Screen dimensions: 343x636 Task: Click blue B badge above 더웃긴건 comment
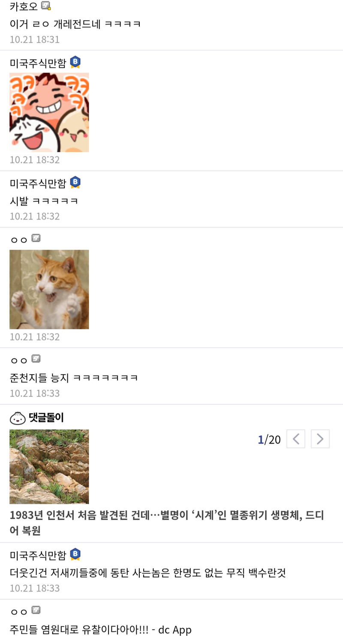click(x=75, y=554)
